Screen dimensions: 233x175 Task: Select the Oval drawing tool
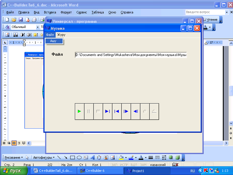(x=79, y=157)
